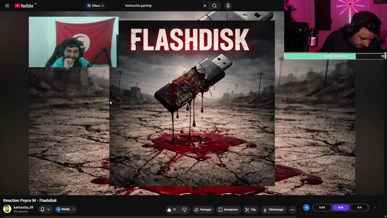
Task: Expand the vidIQ stats chevron
Action: (375, 207)
